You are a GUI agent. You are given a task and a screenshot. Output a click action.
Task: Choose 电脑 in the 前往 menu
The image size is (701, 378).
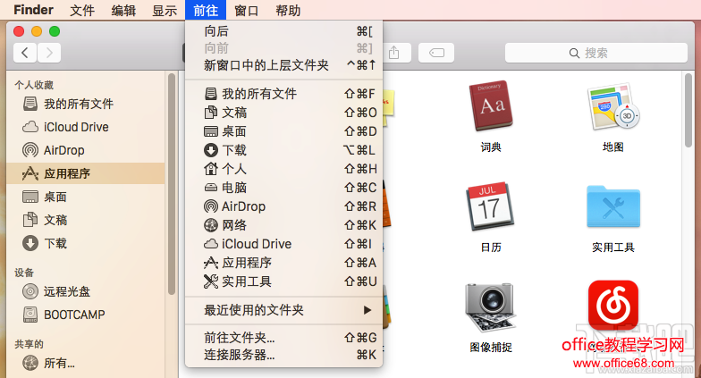(284, 188)
